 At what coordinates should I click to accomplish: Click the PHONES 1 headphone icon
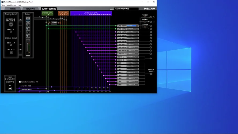point(154,17)
